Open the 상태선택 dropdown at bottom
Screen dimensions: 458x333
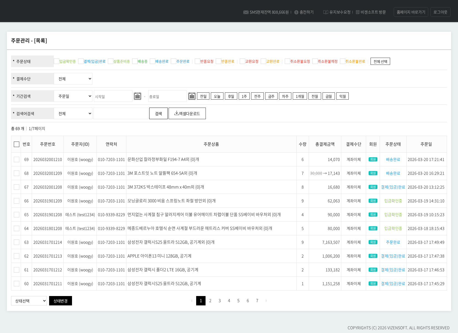[x=29, y=301]
